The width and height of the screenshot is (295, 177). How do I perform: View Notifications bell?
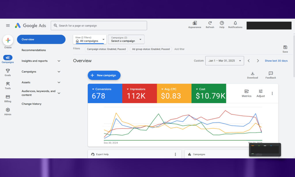pos(235,25)
